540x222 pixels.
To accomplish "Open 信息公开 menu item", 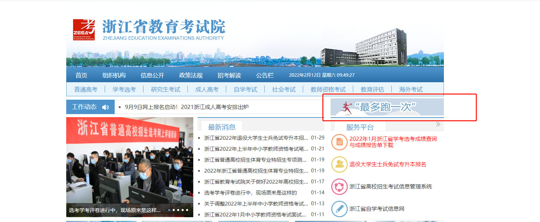I will pos(152,75).
